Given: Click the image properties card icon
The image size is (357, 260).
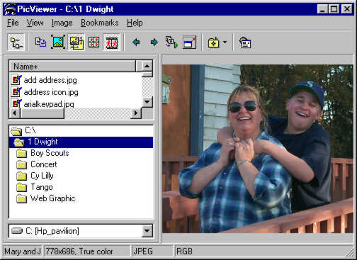Looking at the screenshot, I should tap(244, 43).
